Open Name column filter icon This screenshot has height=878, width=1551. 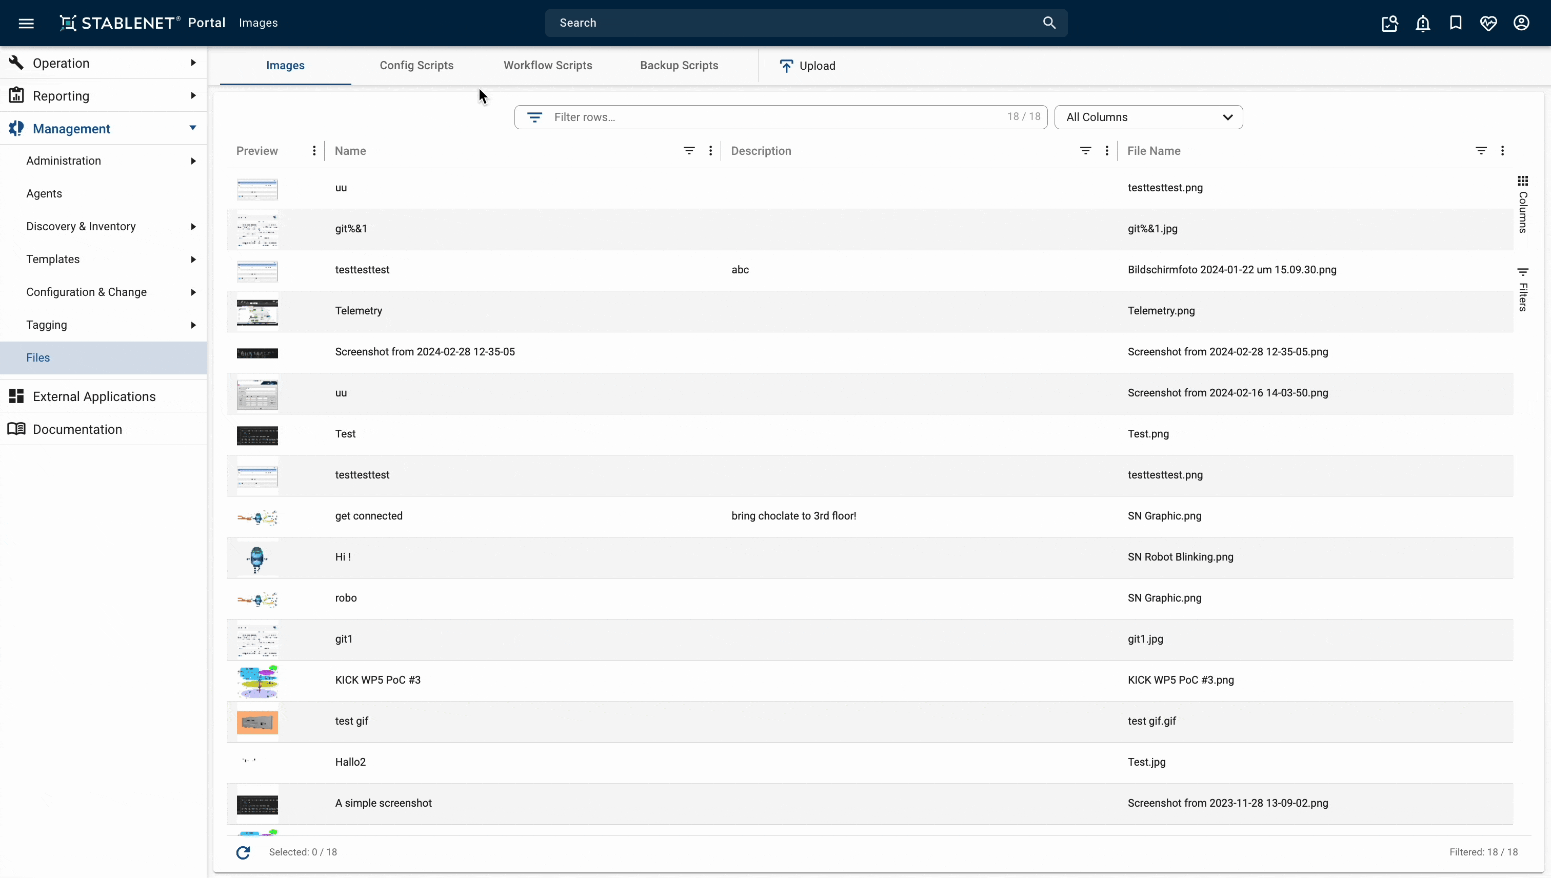coord(689,151)
